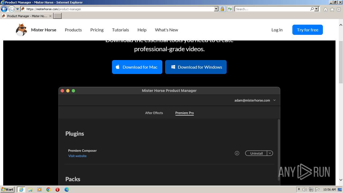343x193 pixels.
Task: Open the File Explorer taskbar icon
Action: 30,190
